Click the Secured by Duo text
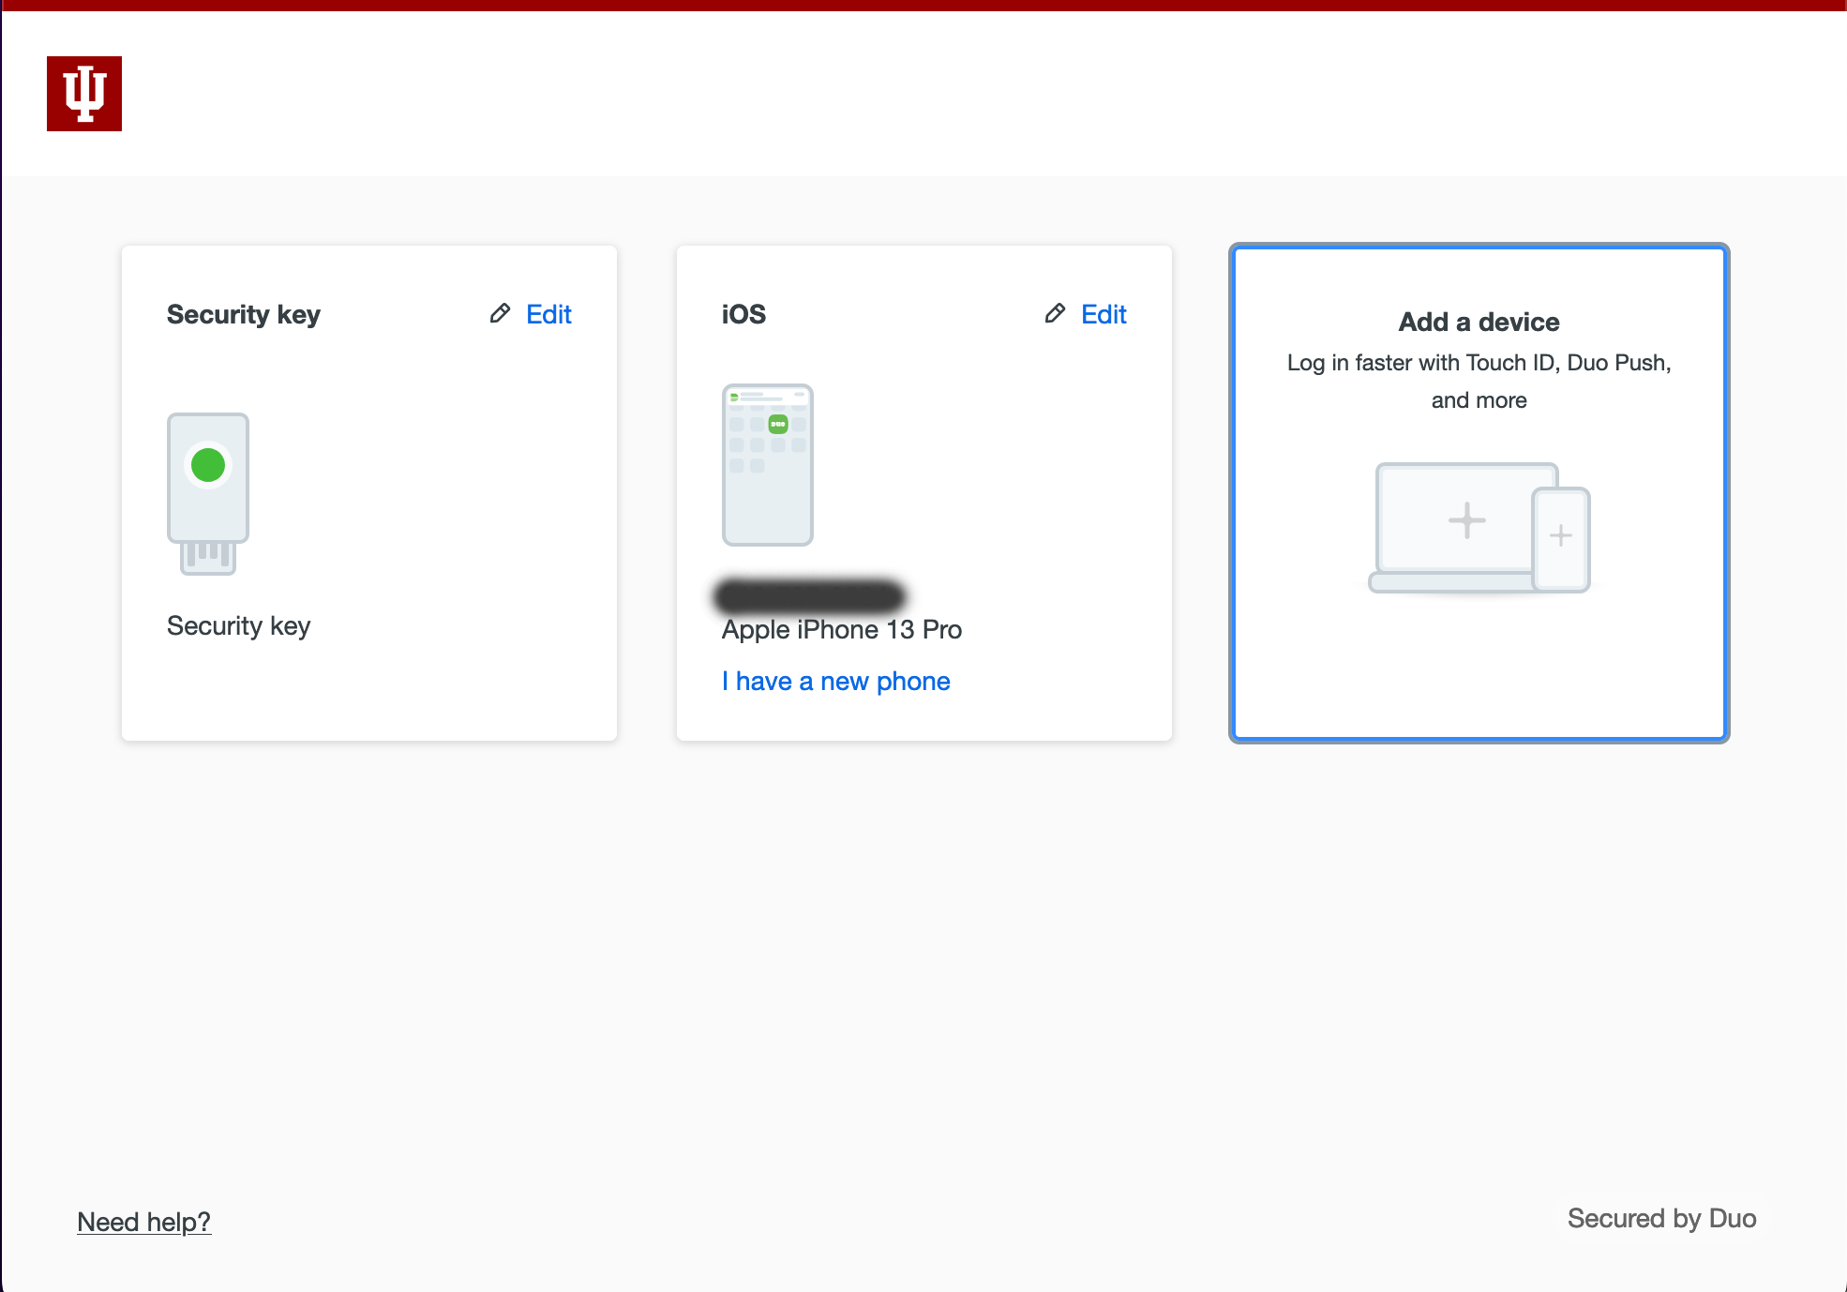 point(1661,1218)
